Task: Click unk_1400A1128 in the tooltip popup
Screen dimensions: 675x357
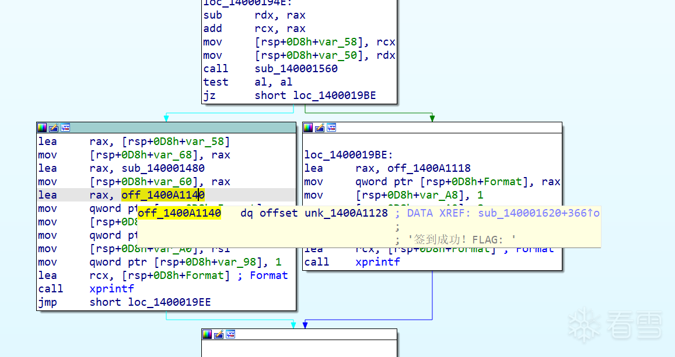Action: [x=346, y=213]
